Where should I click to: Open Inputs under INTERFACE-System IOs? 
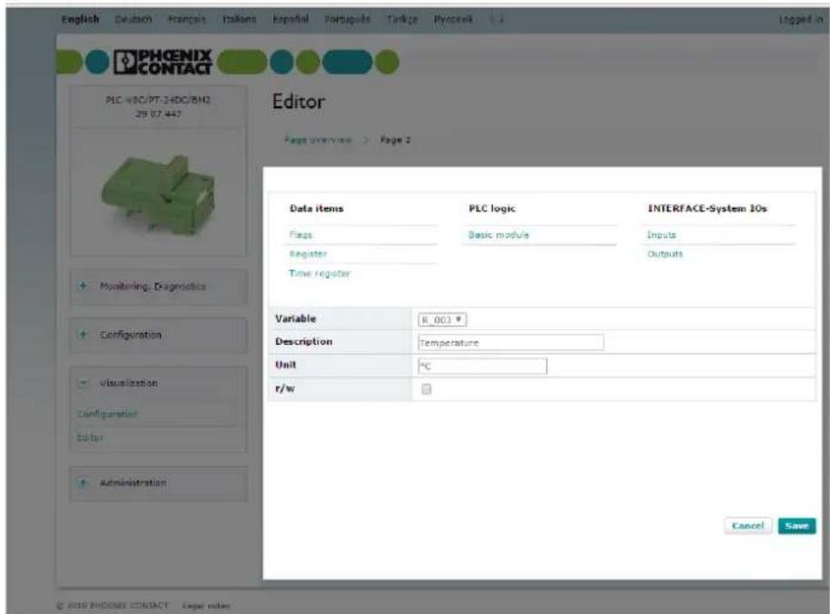coord(662,234)
